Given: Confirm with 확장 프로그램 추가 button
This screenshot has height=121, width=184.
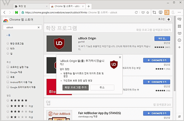Looking at the screenshot, I should (x=76, y=87).
